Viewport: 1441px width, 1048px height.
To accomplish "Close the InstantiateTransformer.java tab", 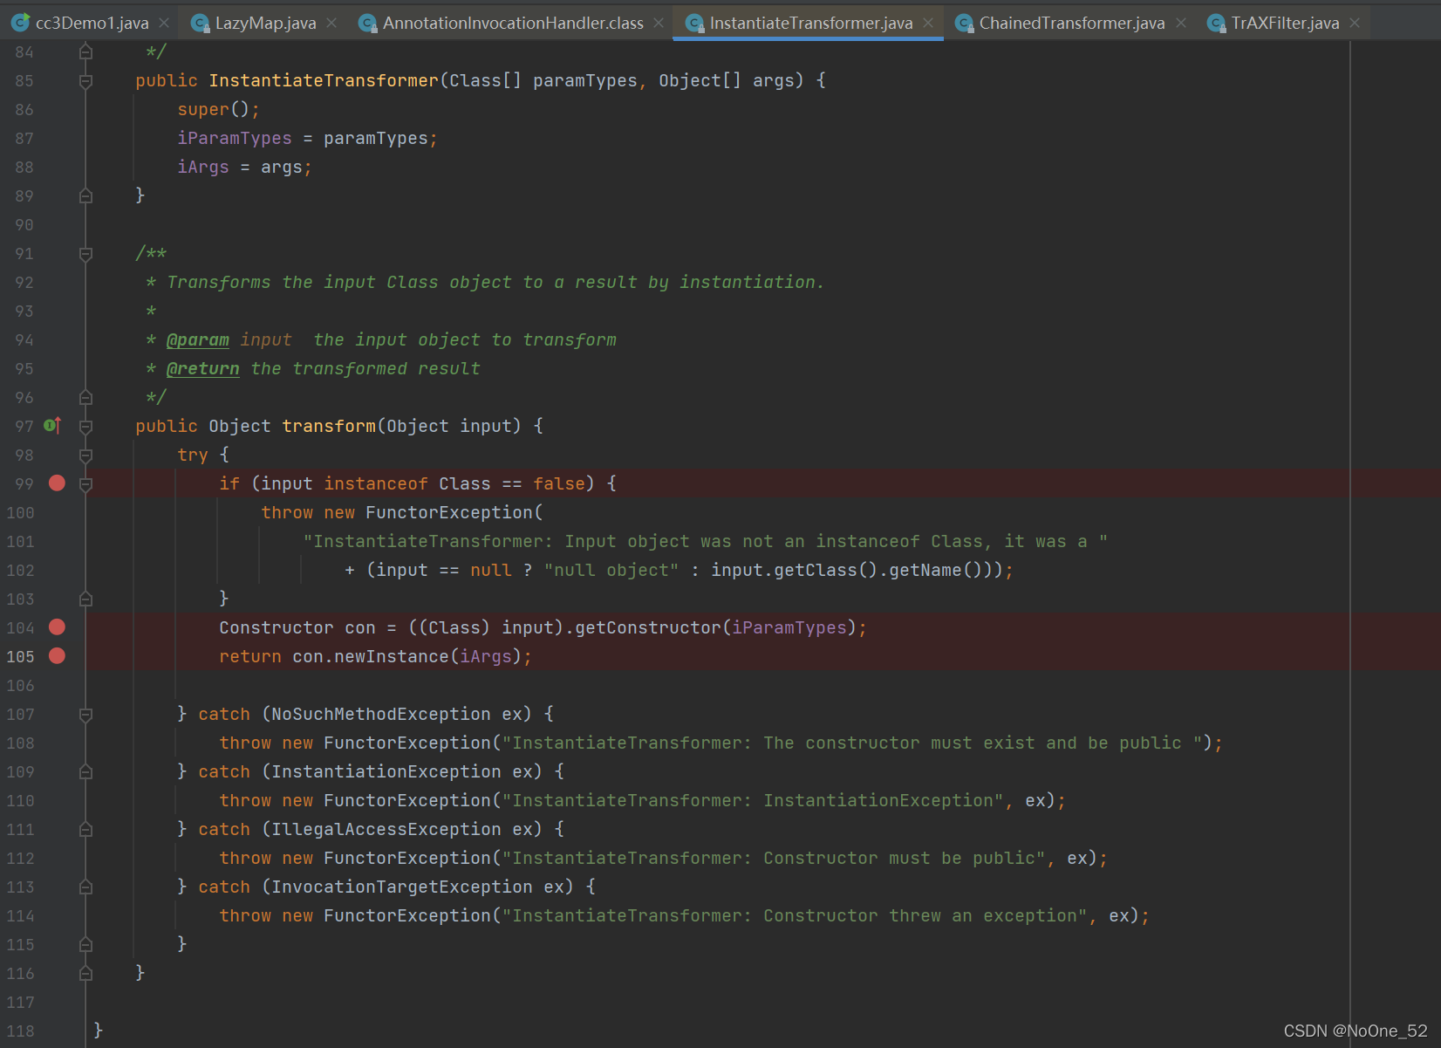I will click(x=928, y=23).
